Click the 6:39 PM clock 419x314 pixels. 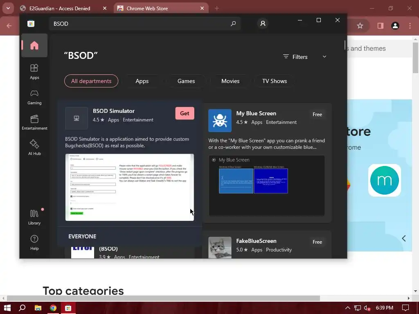coord(384,308)
